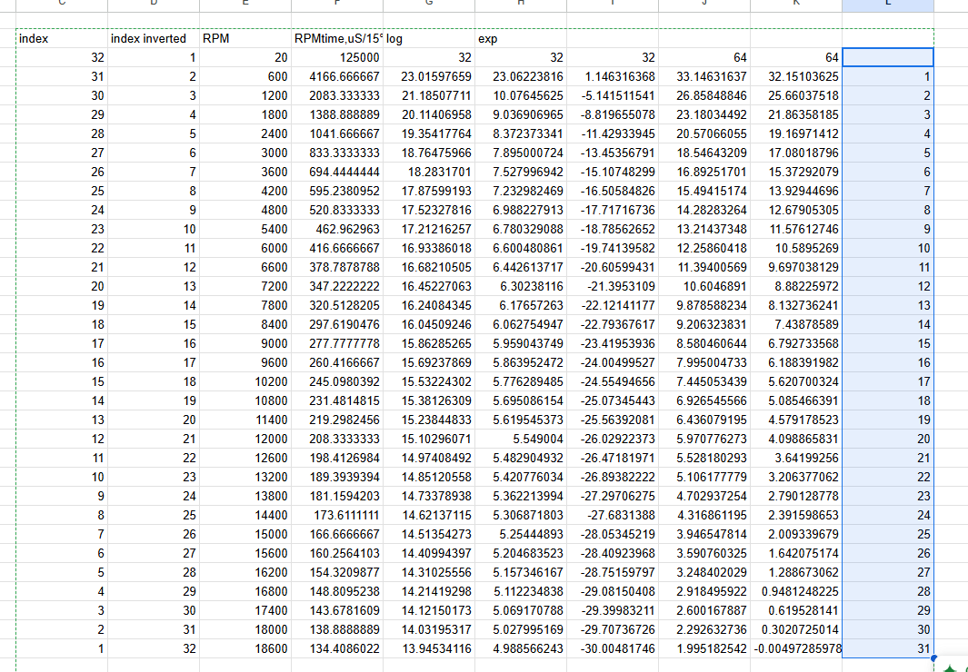Select cell with value 6.30238116
The height and width of the screenshot is (672, 968).
[x=521, y=287]
